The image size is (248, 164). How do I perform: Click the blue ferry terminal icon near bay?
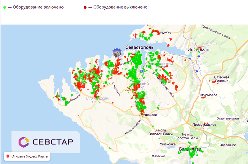(142, 71)
